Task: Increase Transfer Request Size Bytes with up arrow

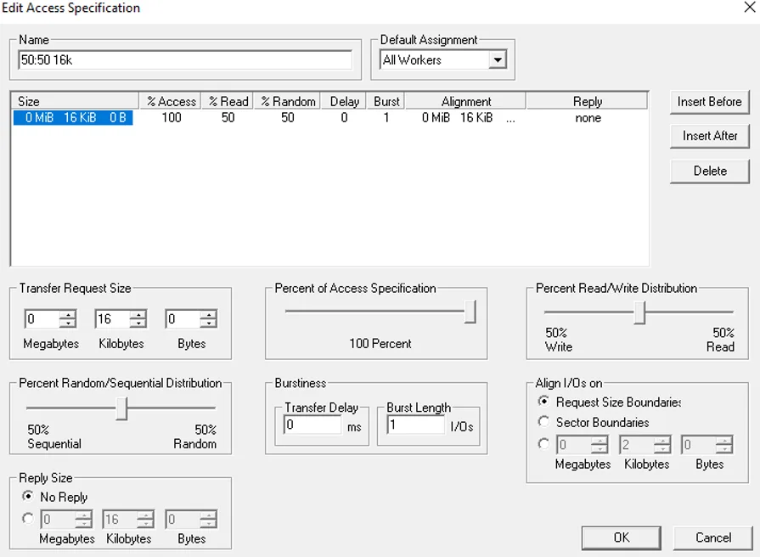Action: 208,314
